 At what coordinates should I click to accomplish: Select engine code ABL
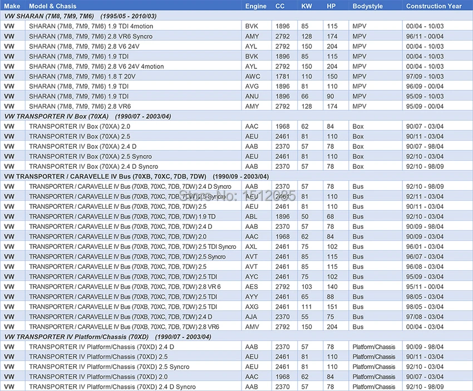[251, 217]
